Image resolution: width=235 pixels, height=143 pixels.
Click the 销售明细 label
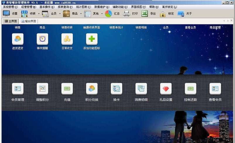point(141,27)
